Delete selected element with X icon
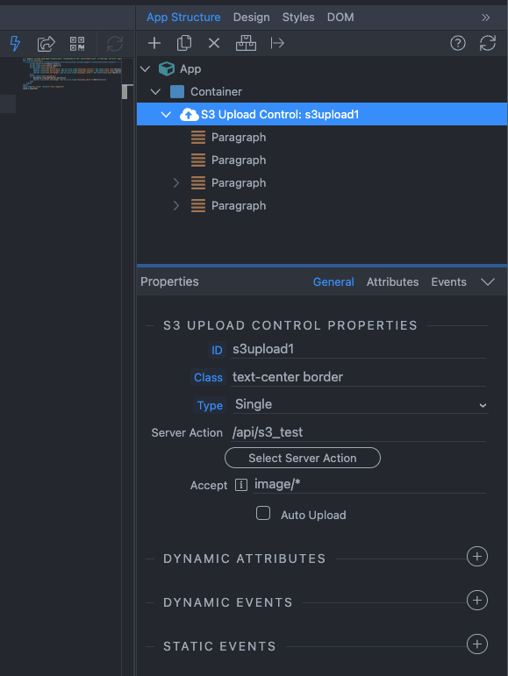508x676 pixels. pos(214,43)
